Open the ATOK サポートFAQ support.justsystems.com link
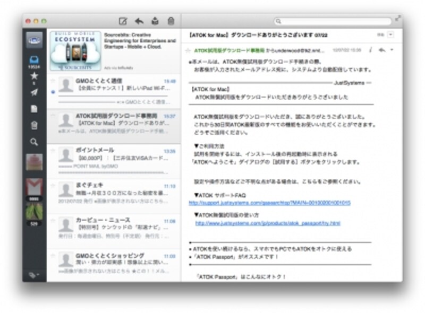Screen dimensions: 425x313 pos(270,203)
